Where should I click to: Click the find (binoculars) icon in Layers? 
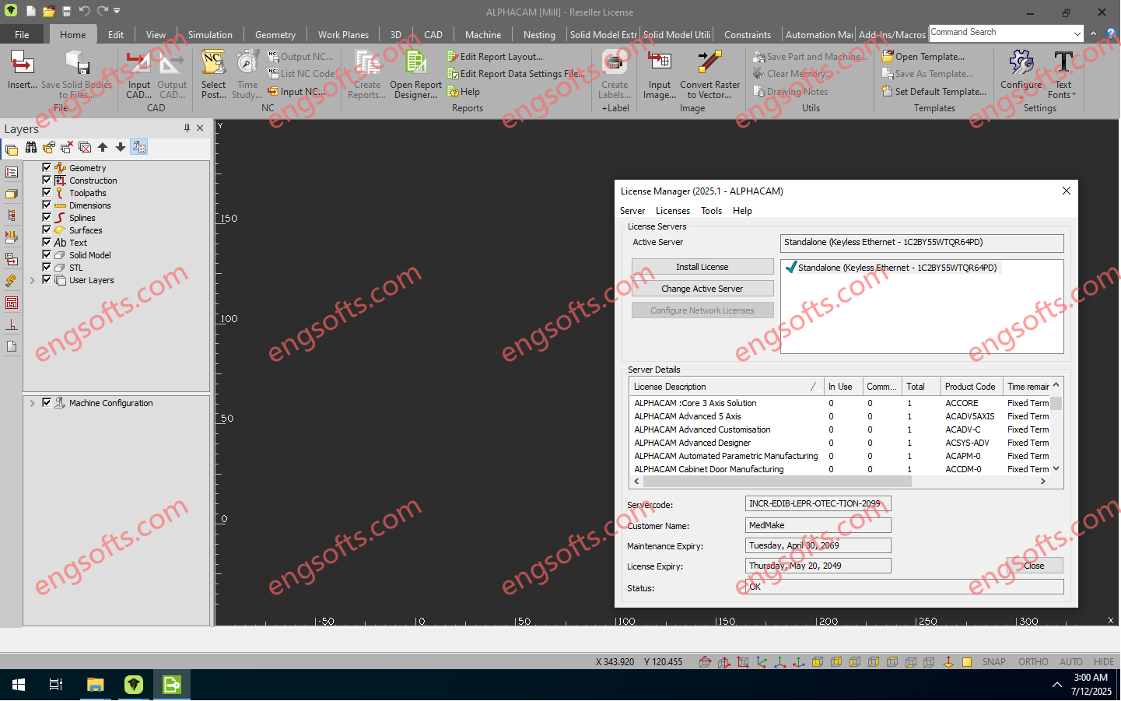pos(31,147)
